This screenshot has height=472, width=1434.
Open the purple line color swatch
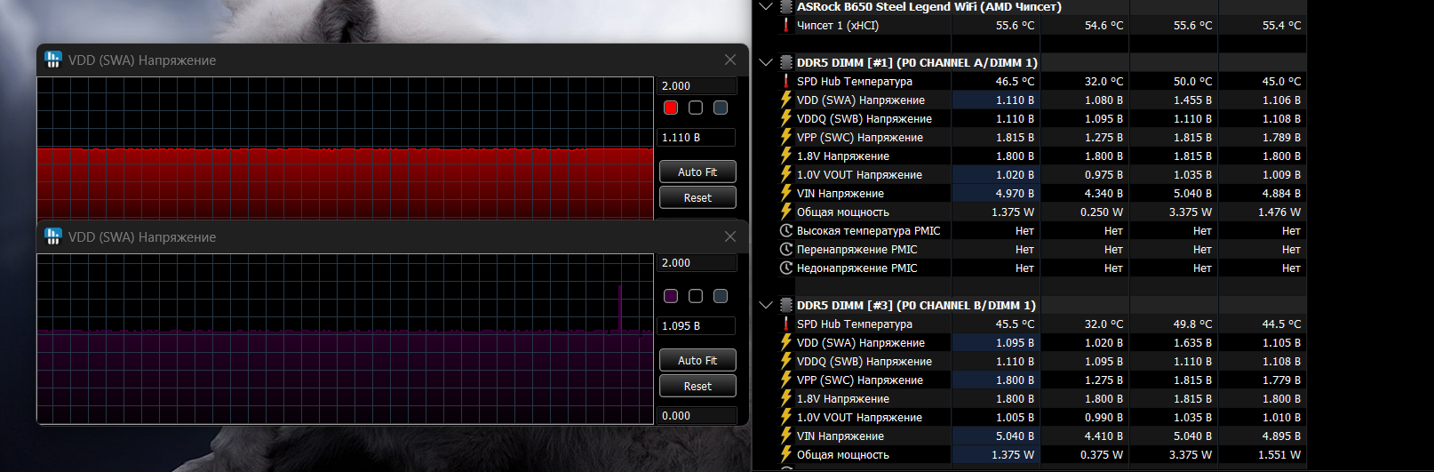671,296
